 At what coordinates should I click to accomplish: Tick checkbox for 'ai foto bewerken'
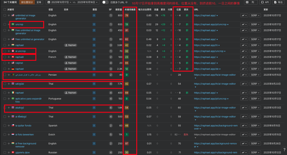(5, 135)
